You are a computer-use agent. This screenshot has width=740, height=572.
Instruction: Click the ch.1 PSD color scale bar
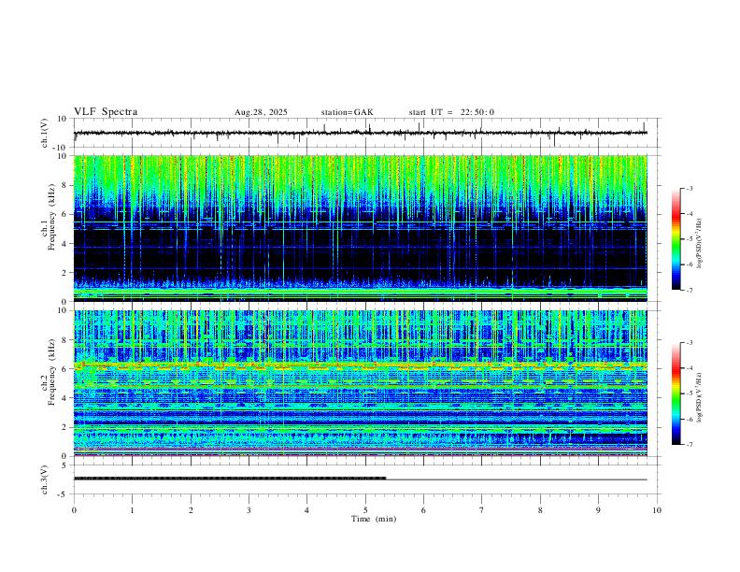coord(676,239)
